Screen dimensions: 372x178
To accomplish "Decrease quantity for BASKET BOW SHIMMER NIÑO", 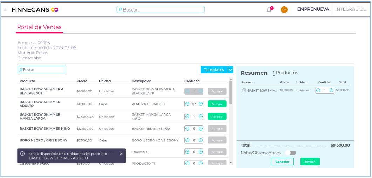I will [188, 129].
